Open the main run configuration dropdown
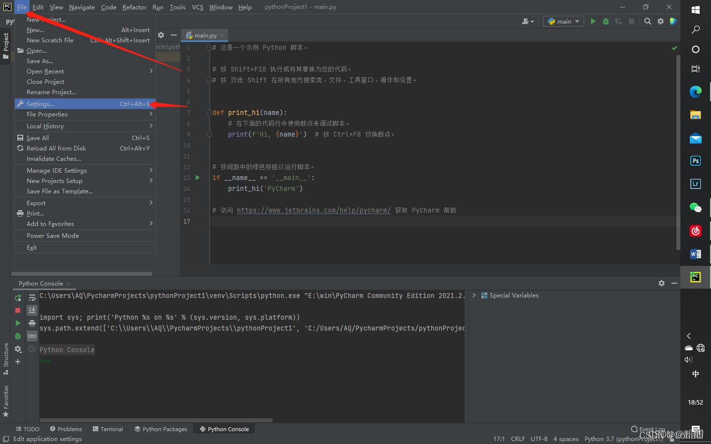Viewport: 711px width, 444px height. tap(563, 21)
